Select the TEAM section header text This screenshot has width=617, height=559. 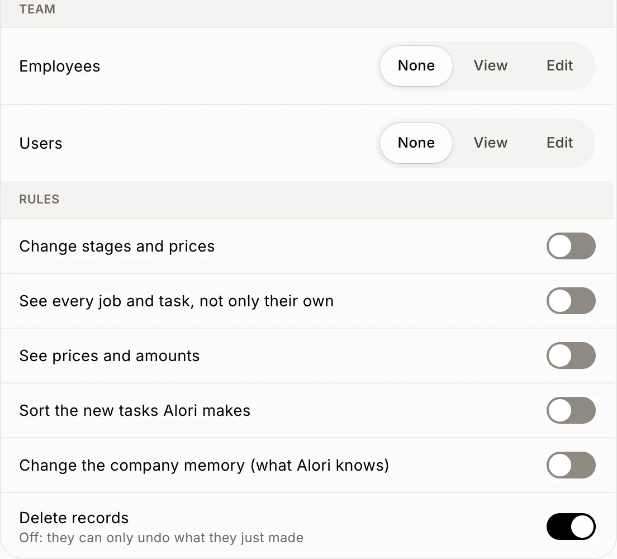click(37, 9)
